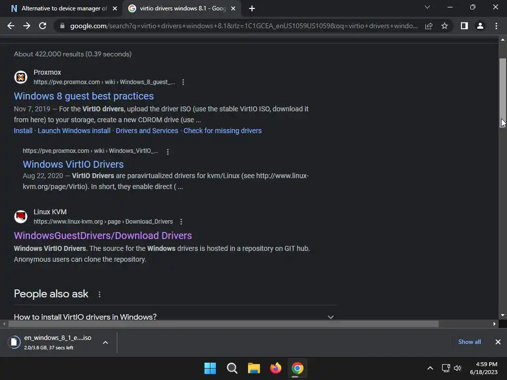This screenshot has height=380, width=507.
Task: Open the Chrome profile icon
Action: (480, 26)
